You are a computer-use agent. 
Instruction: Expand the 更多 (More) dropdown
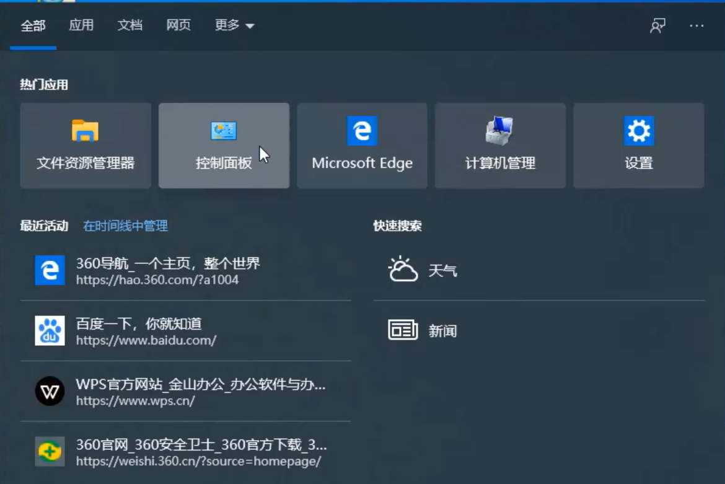[x=234, y=25]
